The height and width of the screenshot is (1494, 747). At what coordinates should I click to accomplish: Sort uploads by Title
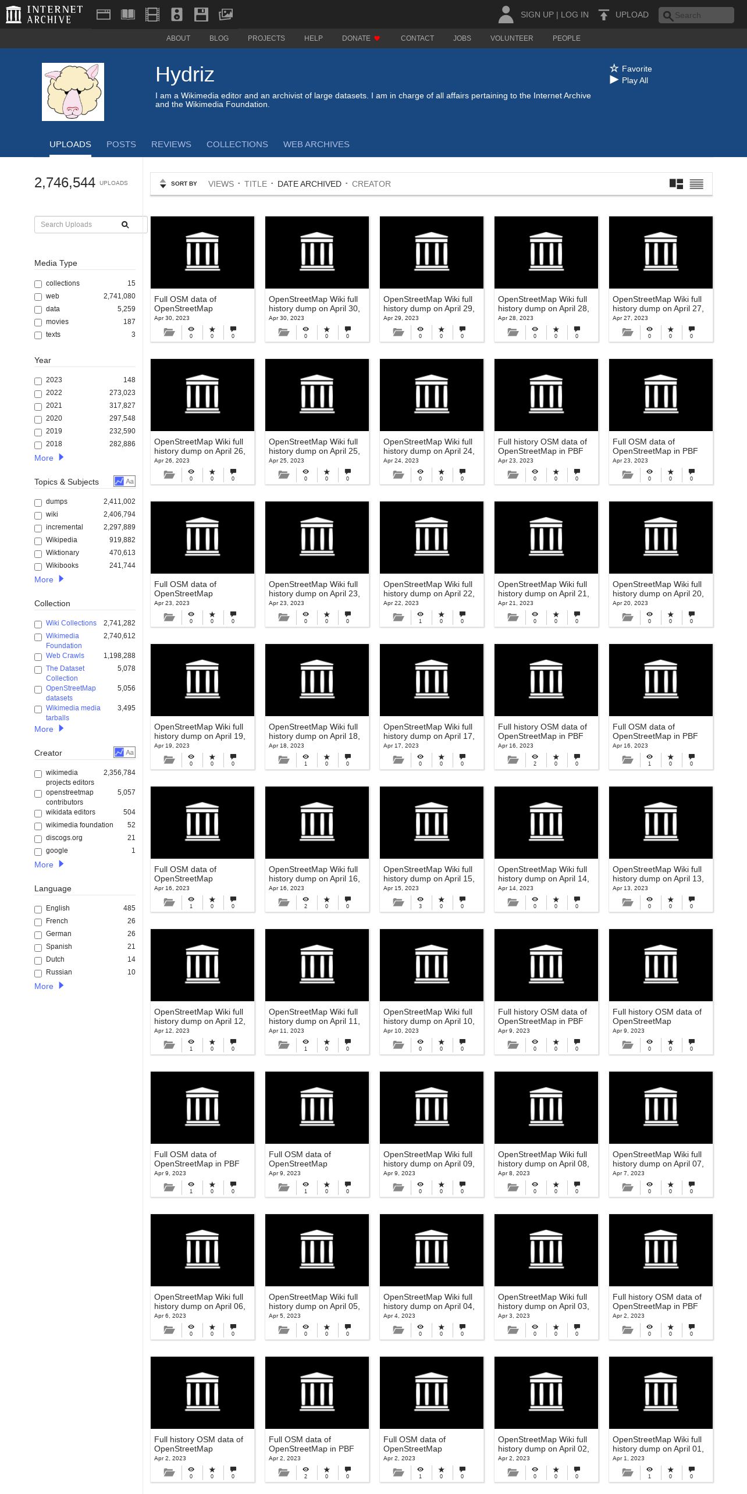coord(255,184)
